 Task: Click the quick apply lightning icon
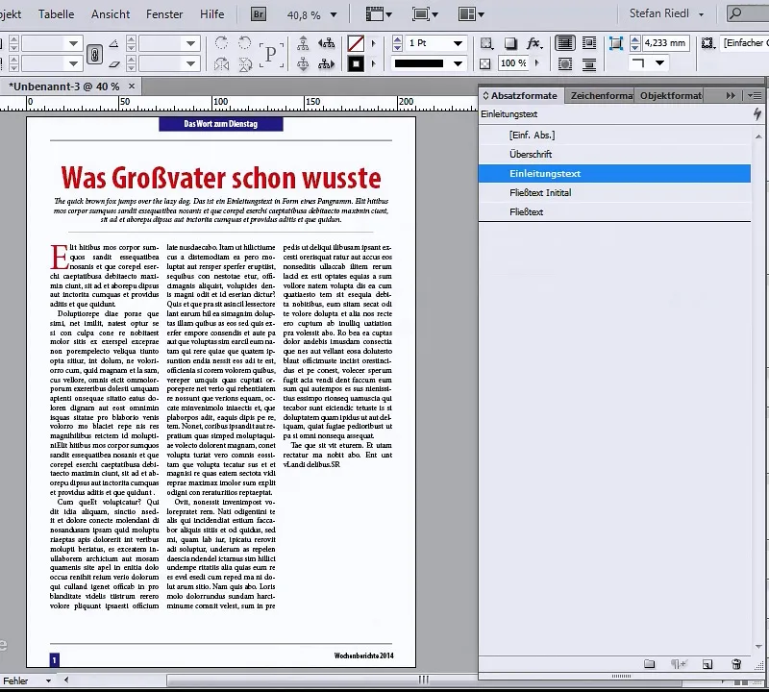pyautogui.click(x=757, y=114)
